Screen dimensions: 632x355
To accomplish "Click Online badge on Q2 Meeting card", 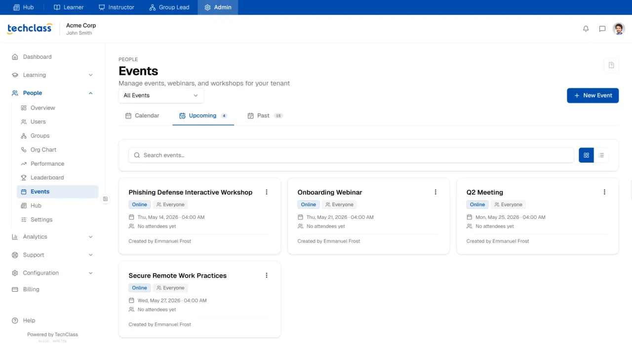I will coord(477,205).
